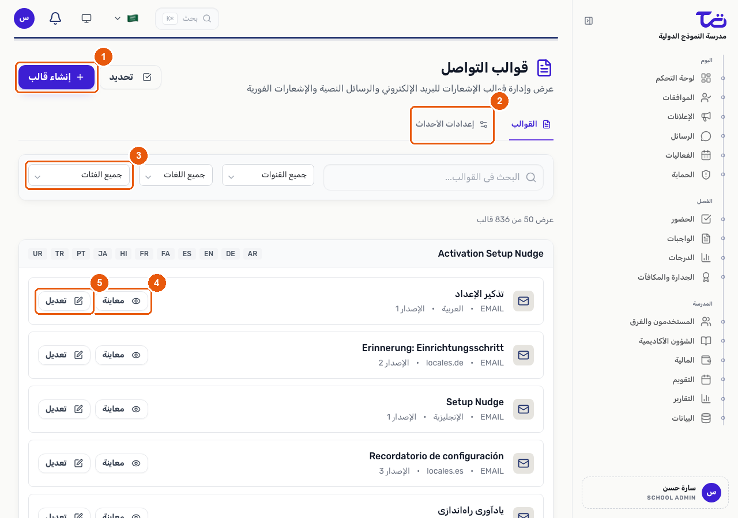Create a new template with إنشاء قالب

click(57, 77)
